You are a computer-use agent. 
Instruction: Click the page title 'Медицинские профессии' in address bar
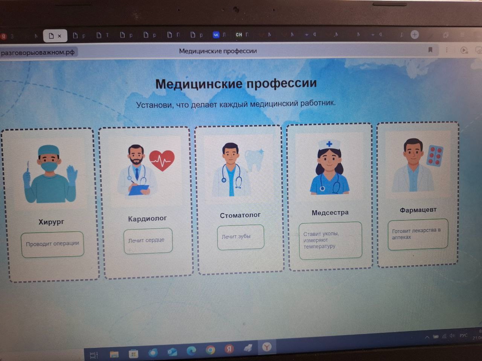(x=218, y=51)
